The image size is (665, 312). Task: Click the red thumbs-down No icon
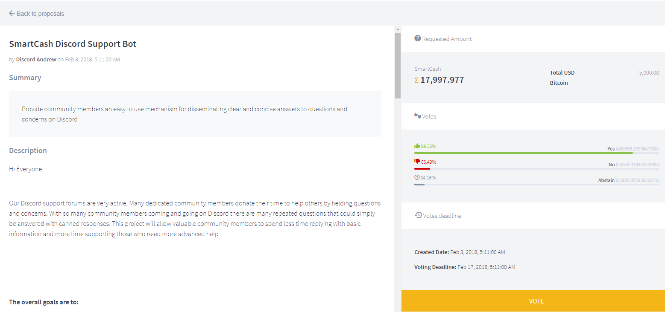point(417,162)
